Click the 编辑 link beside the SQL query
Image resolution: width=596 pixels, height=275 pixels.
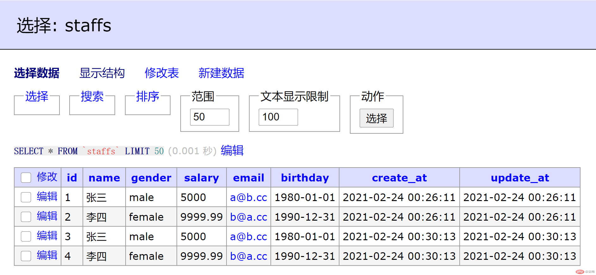232,150
